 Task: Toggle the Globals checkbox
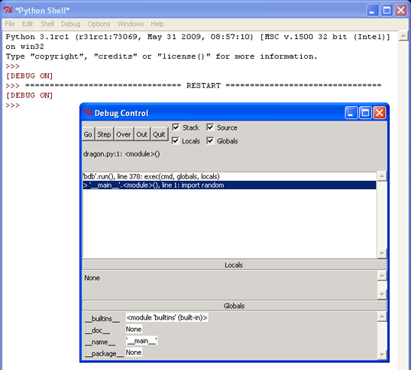(x=210, y=141)
